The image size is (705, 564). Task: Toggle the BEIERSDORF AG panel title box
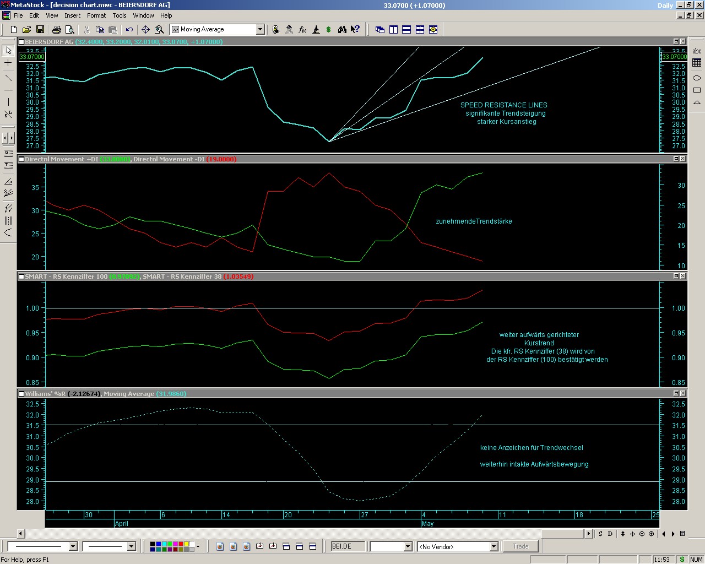coord(21,42)
